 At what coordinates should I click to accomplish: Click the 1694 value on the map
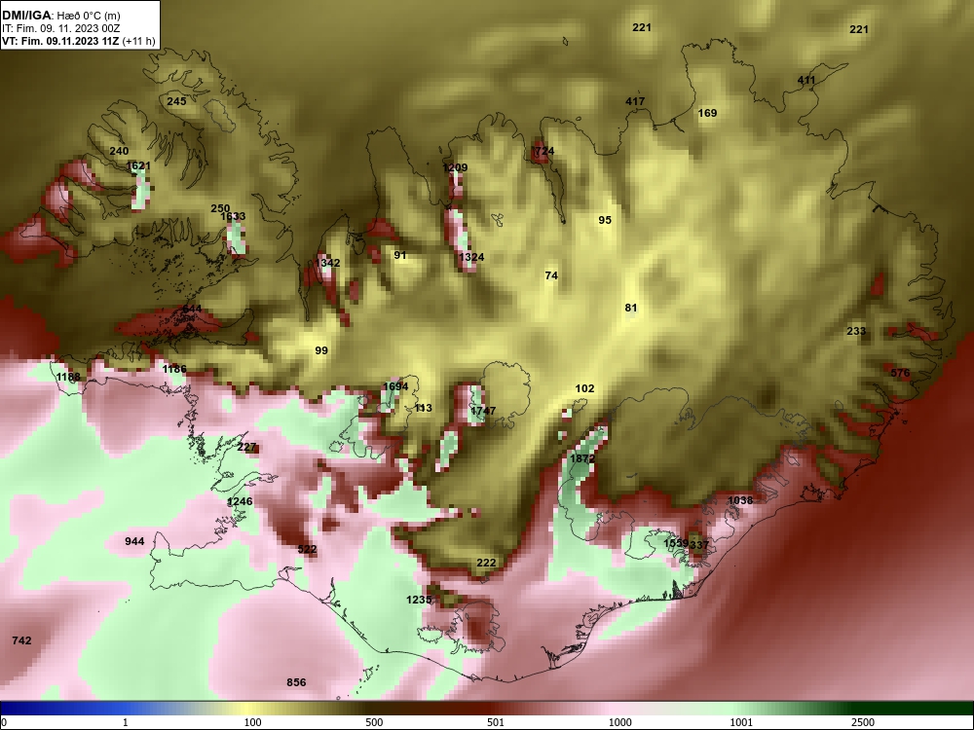click(x=395, y=386)
